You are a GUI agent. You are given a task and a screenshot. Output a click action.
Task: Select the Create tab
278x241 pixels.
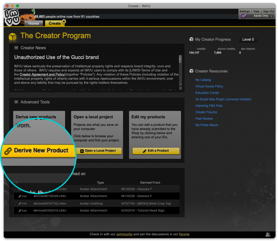(54, 23)
